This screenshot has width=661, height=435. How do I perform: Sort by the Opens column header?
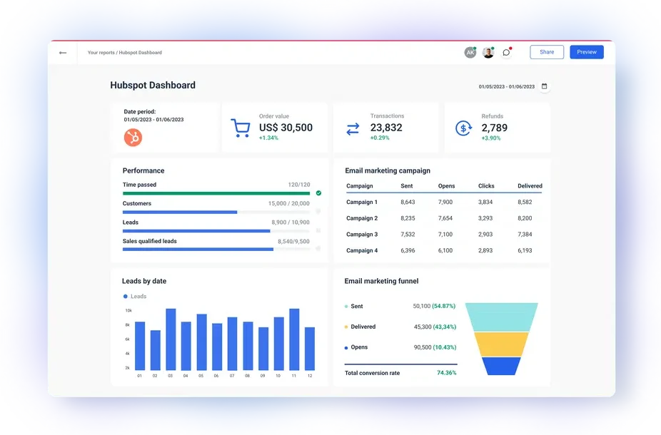tap(446, 185)
